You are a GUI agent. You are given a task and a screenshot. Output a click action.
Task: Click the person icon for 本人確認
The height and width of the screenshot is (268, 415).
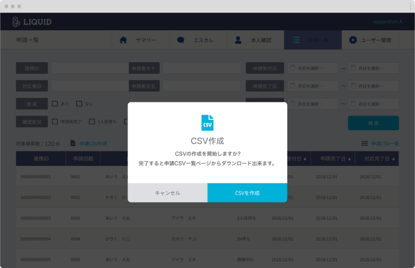(238, 40)
